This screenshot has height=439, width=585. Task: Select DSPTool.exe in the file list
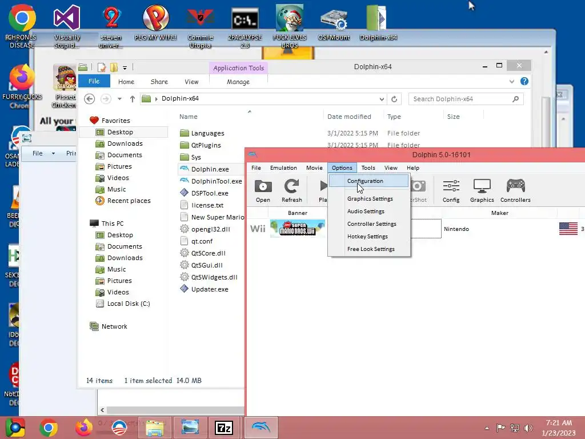pos(210,193)
